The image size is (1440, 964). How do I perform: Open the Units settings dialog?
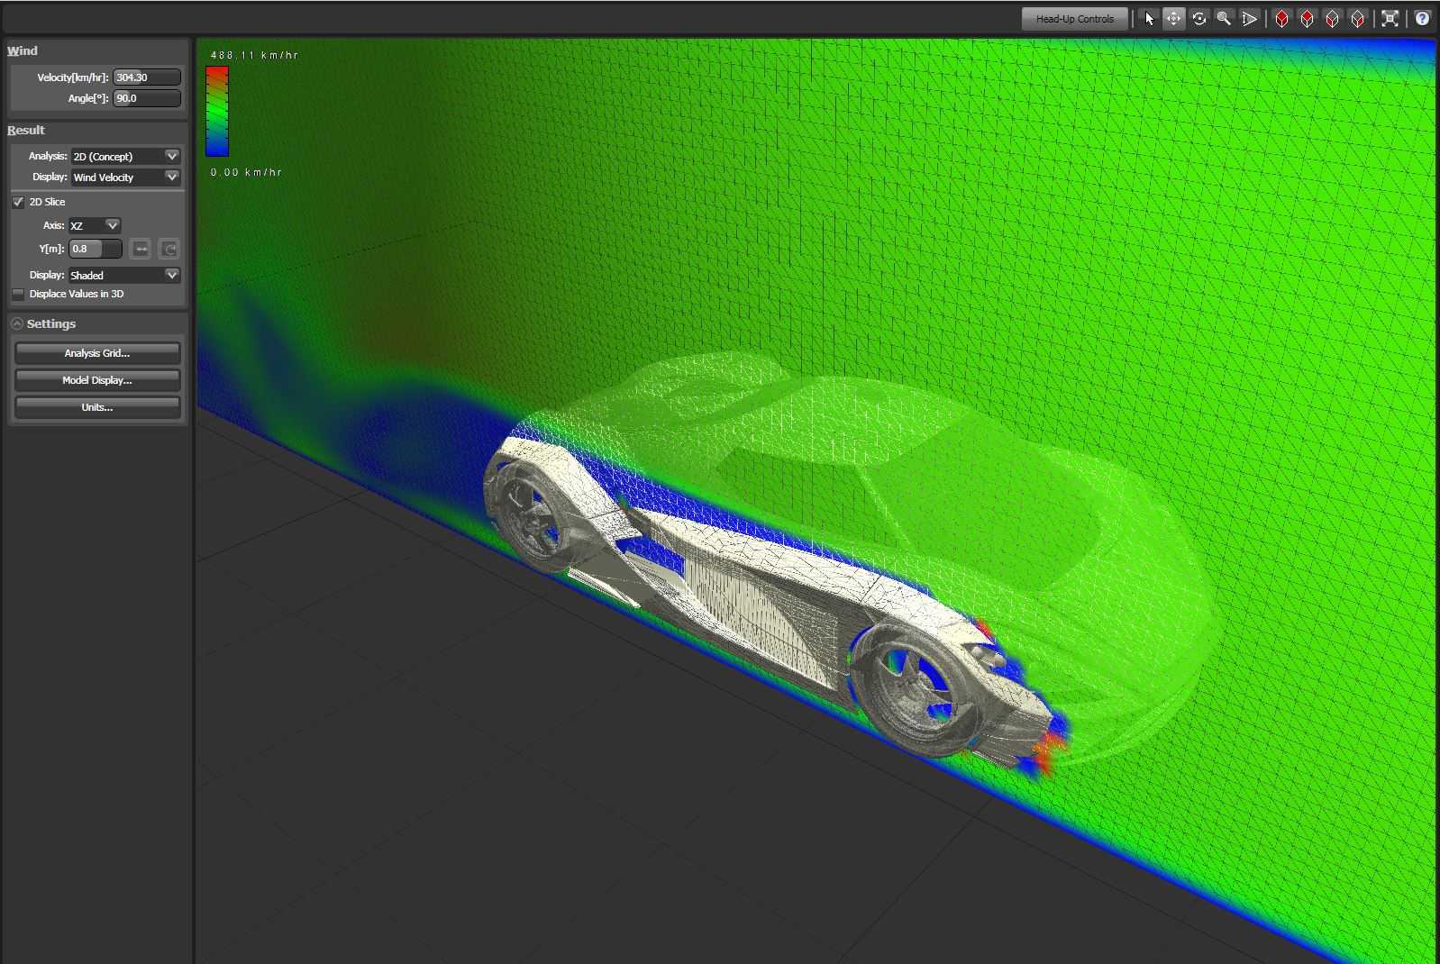97,407
